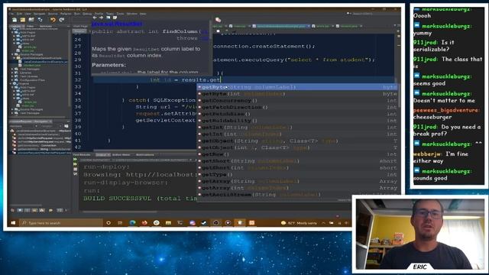Screen dimensions: 489x275
Task: Collapse the Source Packages tree node
Action: pos(12,54)
